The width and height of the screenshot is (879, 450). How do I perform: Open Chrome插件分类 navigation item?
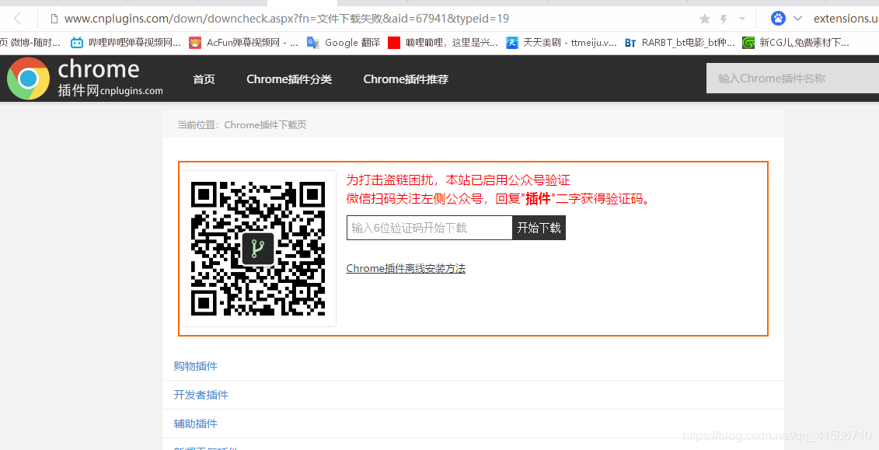(289, 79)
